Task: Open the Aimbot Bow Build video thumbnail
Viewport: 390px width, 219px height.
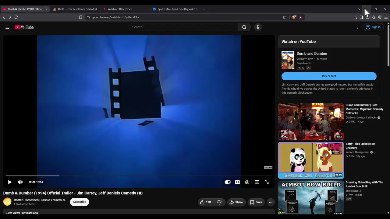Action: pos(311,198)
